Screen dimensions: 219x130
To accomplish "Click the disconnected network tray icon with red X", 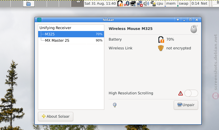I will 140,4.
